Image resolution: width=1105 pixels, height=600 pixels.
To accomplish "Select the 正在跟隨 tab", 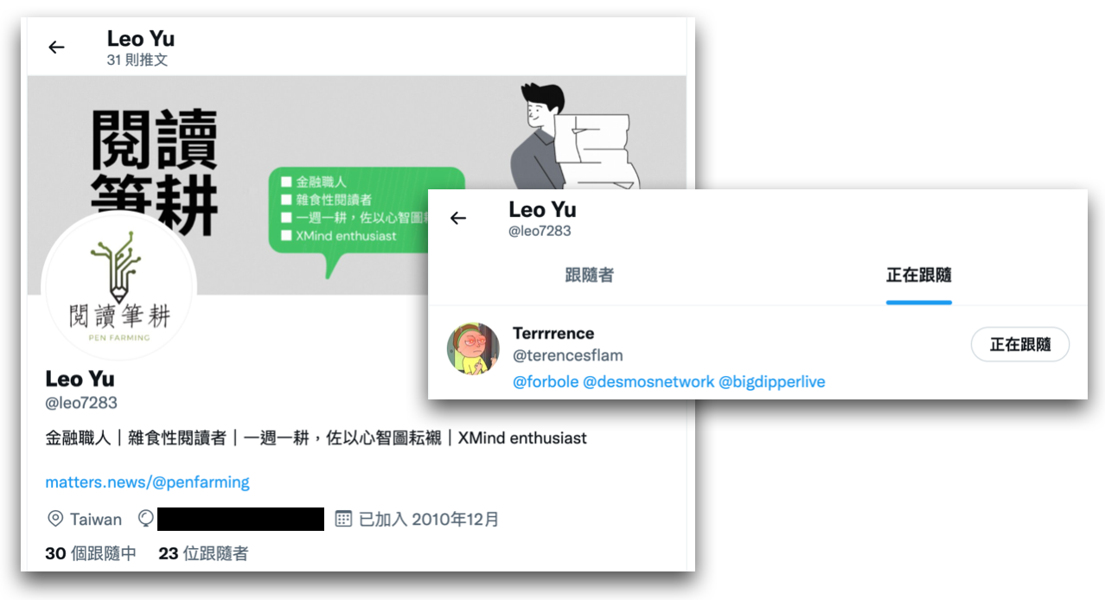I will 919,275.
